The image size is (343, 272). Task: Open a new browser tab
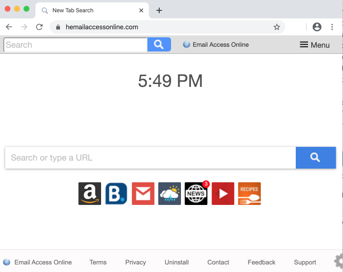pos(159,10)
